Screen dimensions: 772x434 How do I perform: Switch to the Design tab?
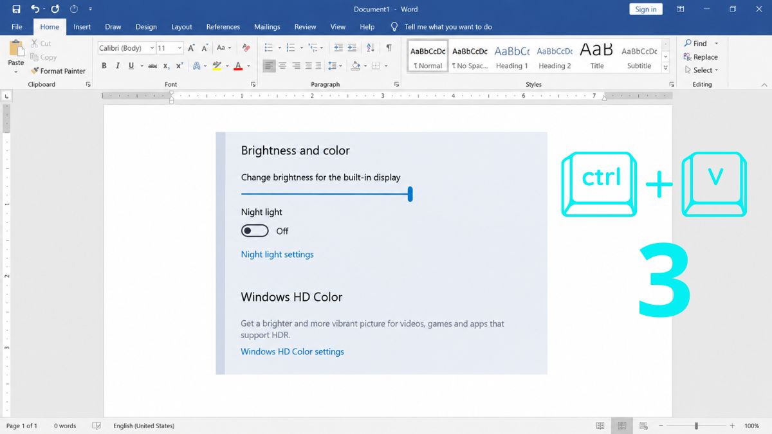[x=146, y=27]
